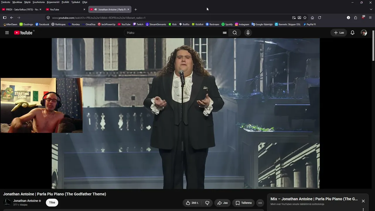Open the browser extensions puzzle icon
The height and width of the screenshot is (211, 375).
[x=355, y=18]
